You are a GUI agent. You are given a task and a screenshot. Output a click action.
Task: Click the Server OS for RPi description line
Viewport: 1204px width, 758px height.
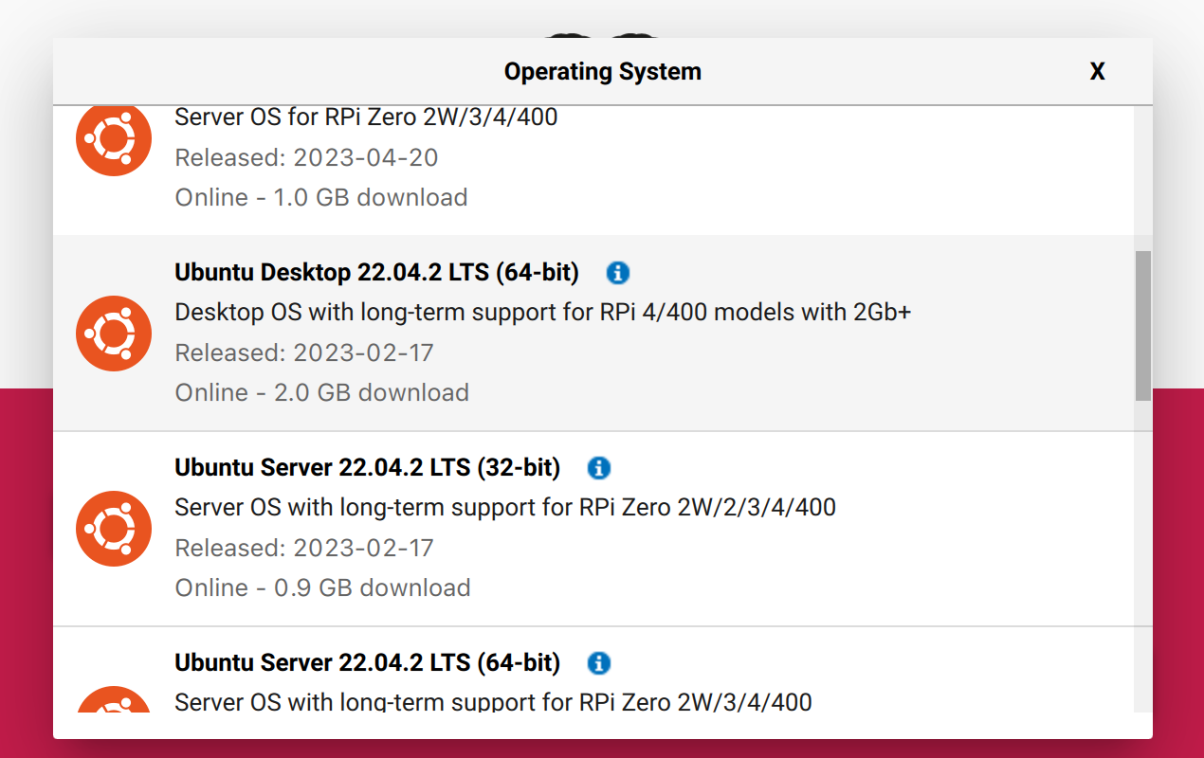366,117
